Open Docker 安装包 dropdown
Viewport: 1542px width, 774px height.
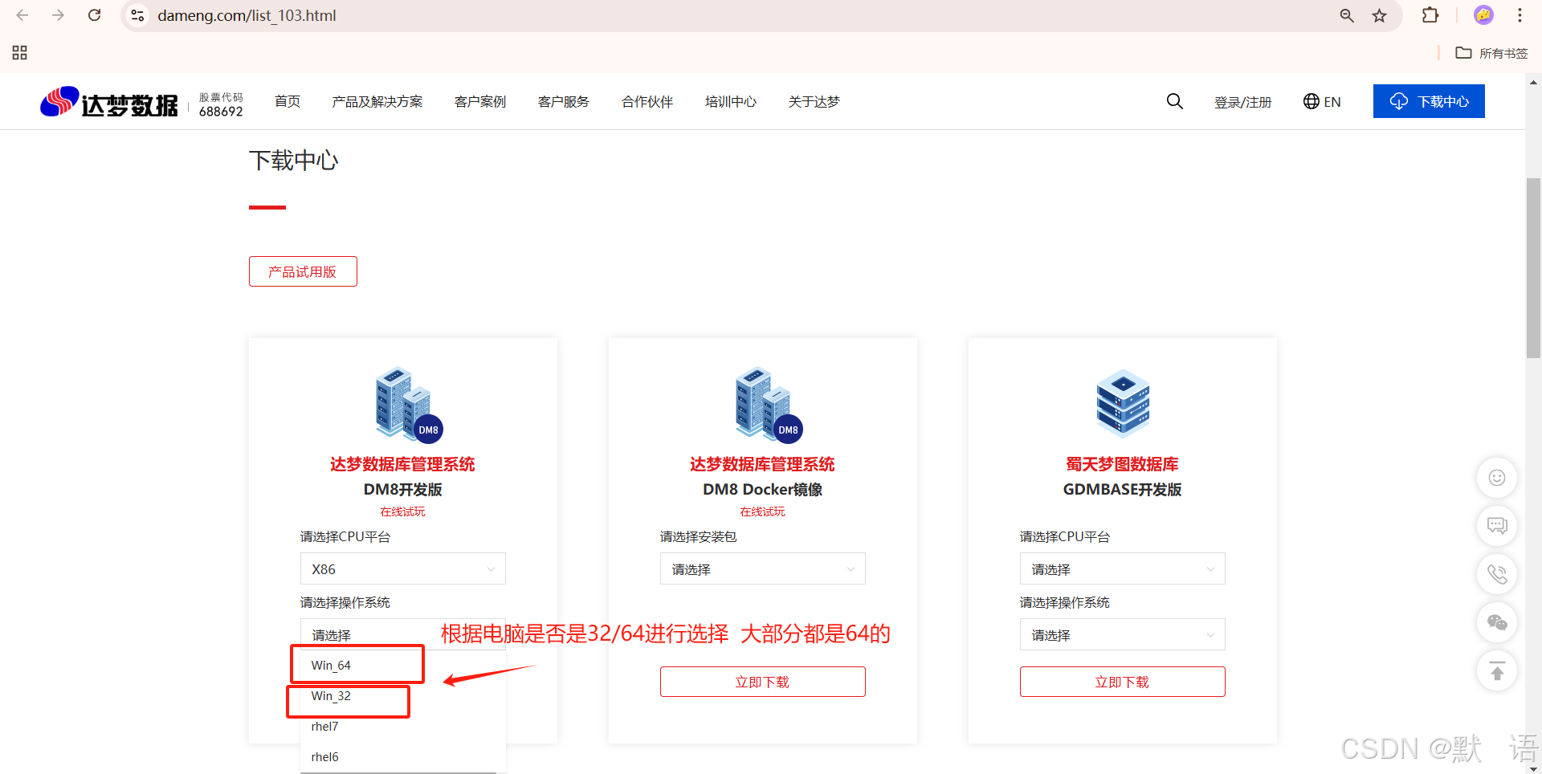click(763, 568)
